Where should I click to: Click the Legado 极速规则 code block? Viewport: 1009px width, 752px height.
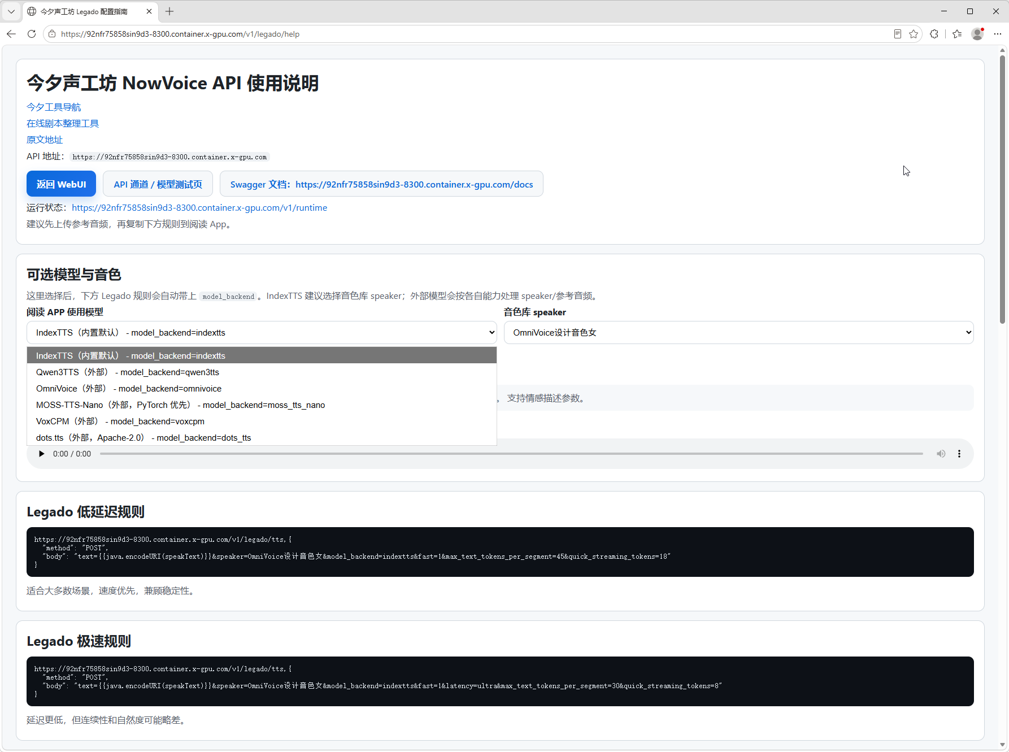coord(500,681)
